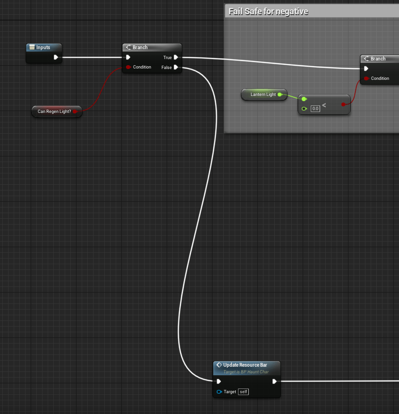Click the blue Target pin on Update Resource Bar

219,392
